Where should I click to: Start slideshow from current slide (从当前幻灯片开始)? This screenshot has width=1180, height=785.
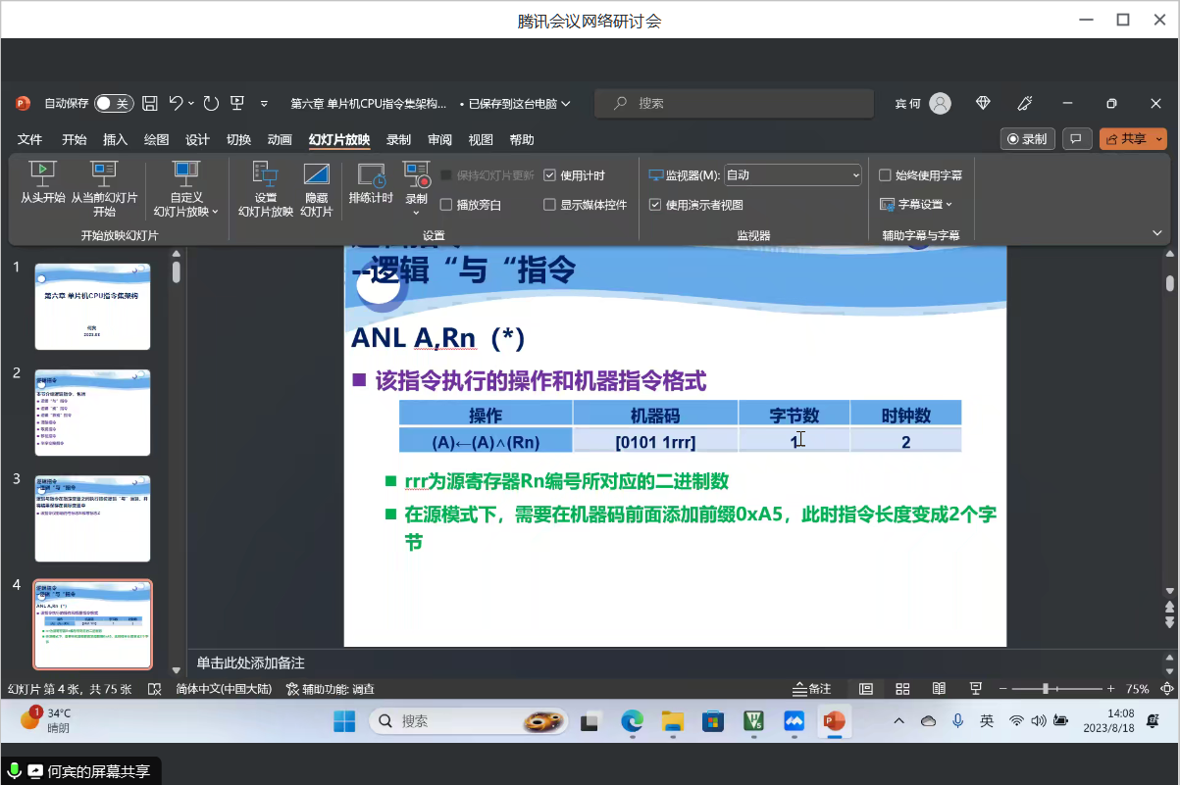click(104, 189)
